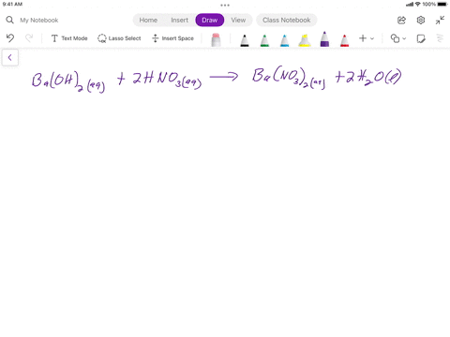450x337 pixels.
Task: Tap the handwritten 2HNO3 term
Action: (x=167, y=80)
